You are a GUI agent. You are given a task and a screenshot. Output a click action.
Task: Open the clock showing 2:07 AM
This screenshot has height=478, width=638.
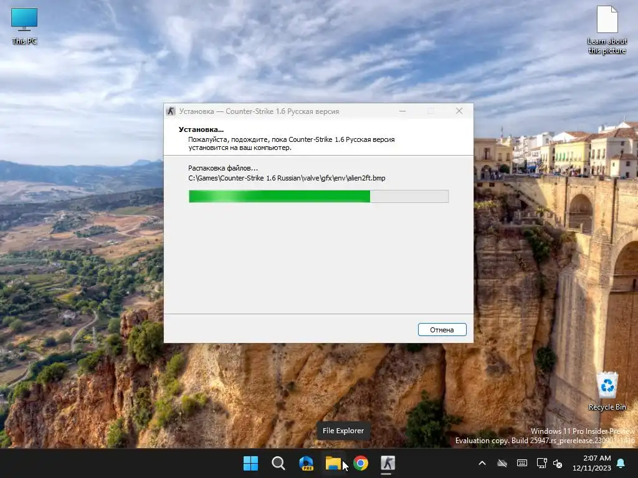592,463
